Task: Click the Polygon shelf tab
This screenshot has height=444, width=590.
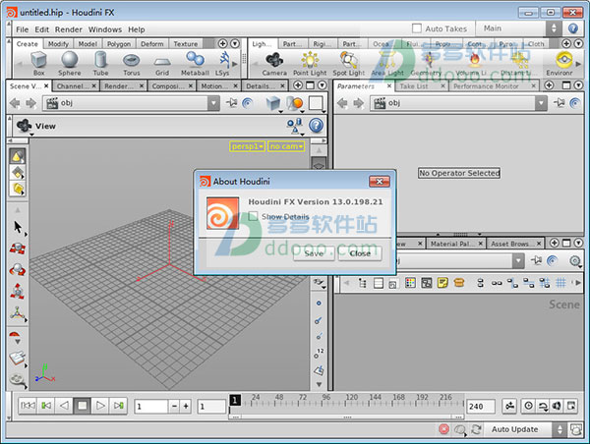Action: click(x=119, y=44)
